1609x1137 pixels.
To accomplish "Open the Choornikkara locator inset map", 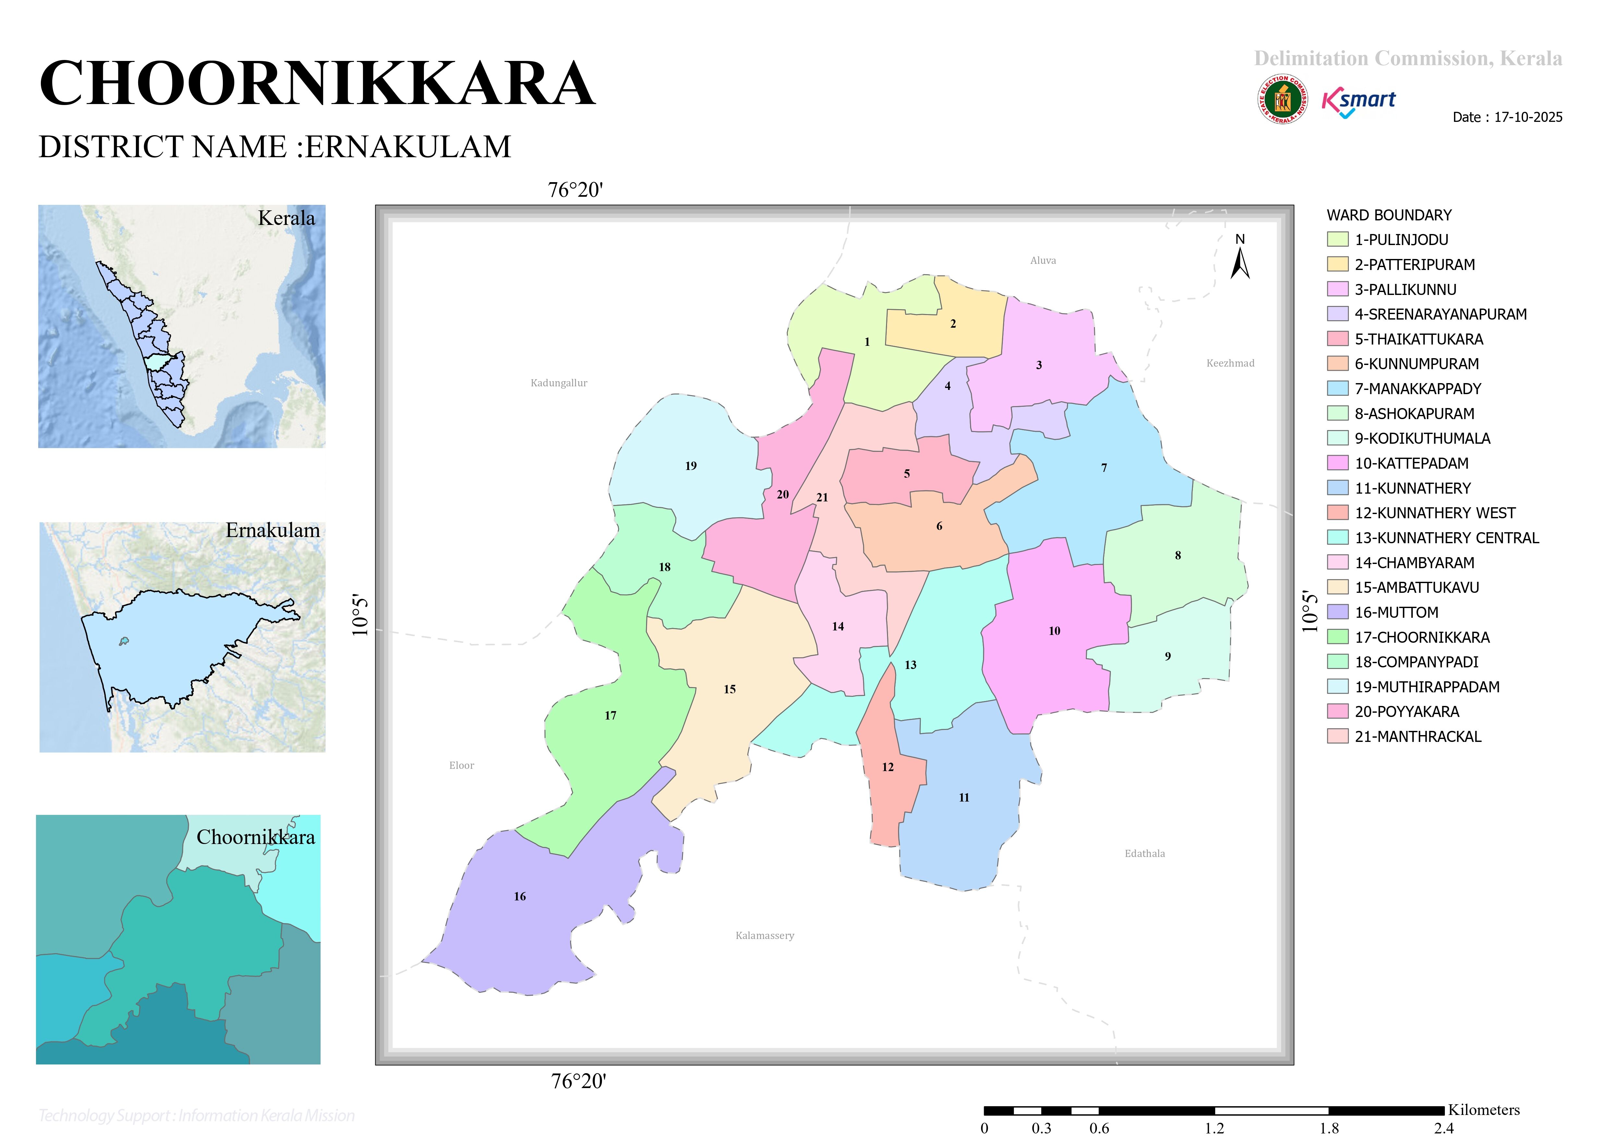I will pyautogui.click(x=178, y=940).
